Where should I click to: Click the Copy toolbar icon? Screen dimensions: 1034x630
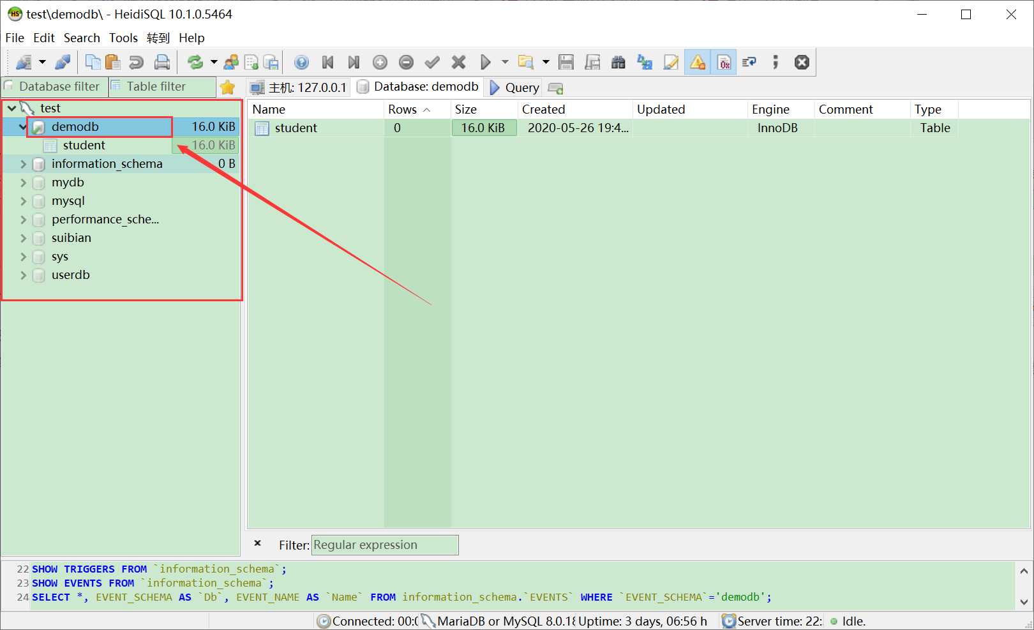[x=93, y=62]
